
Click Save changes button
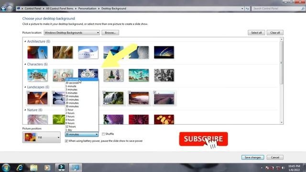click(253, 157)
